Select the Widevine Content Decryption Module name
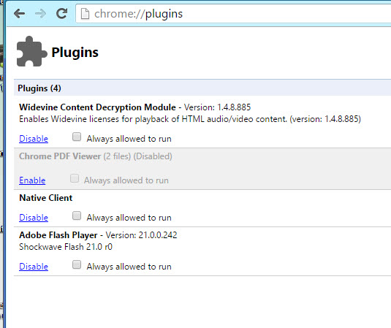The width and height of the screenshot is (391, 328). [97, 107]
